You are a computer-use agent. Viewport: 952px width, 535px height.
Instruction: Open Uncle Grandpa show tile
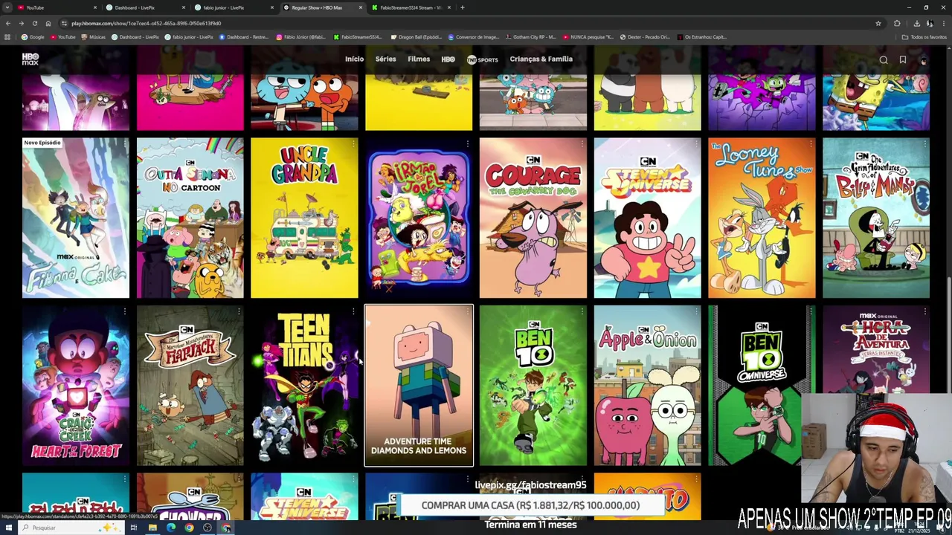pyautogui.click(x=304, y=218)
